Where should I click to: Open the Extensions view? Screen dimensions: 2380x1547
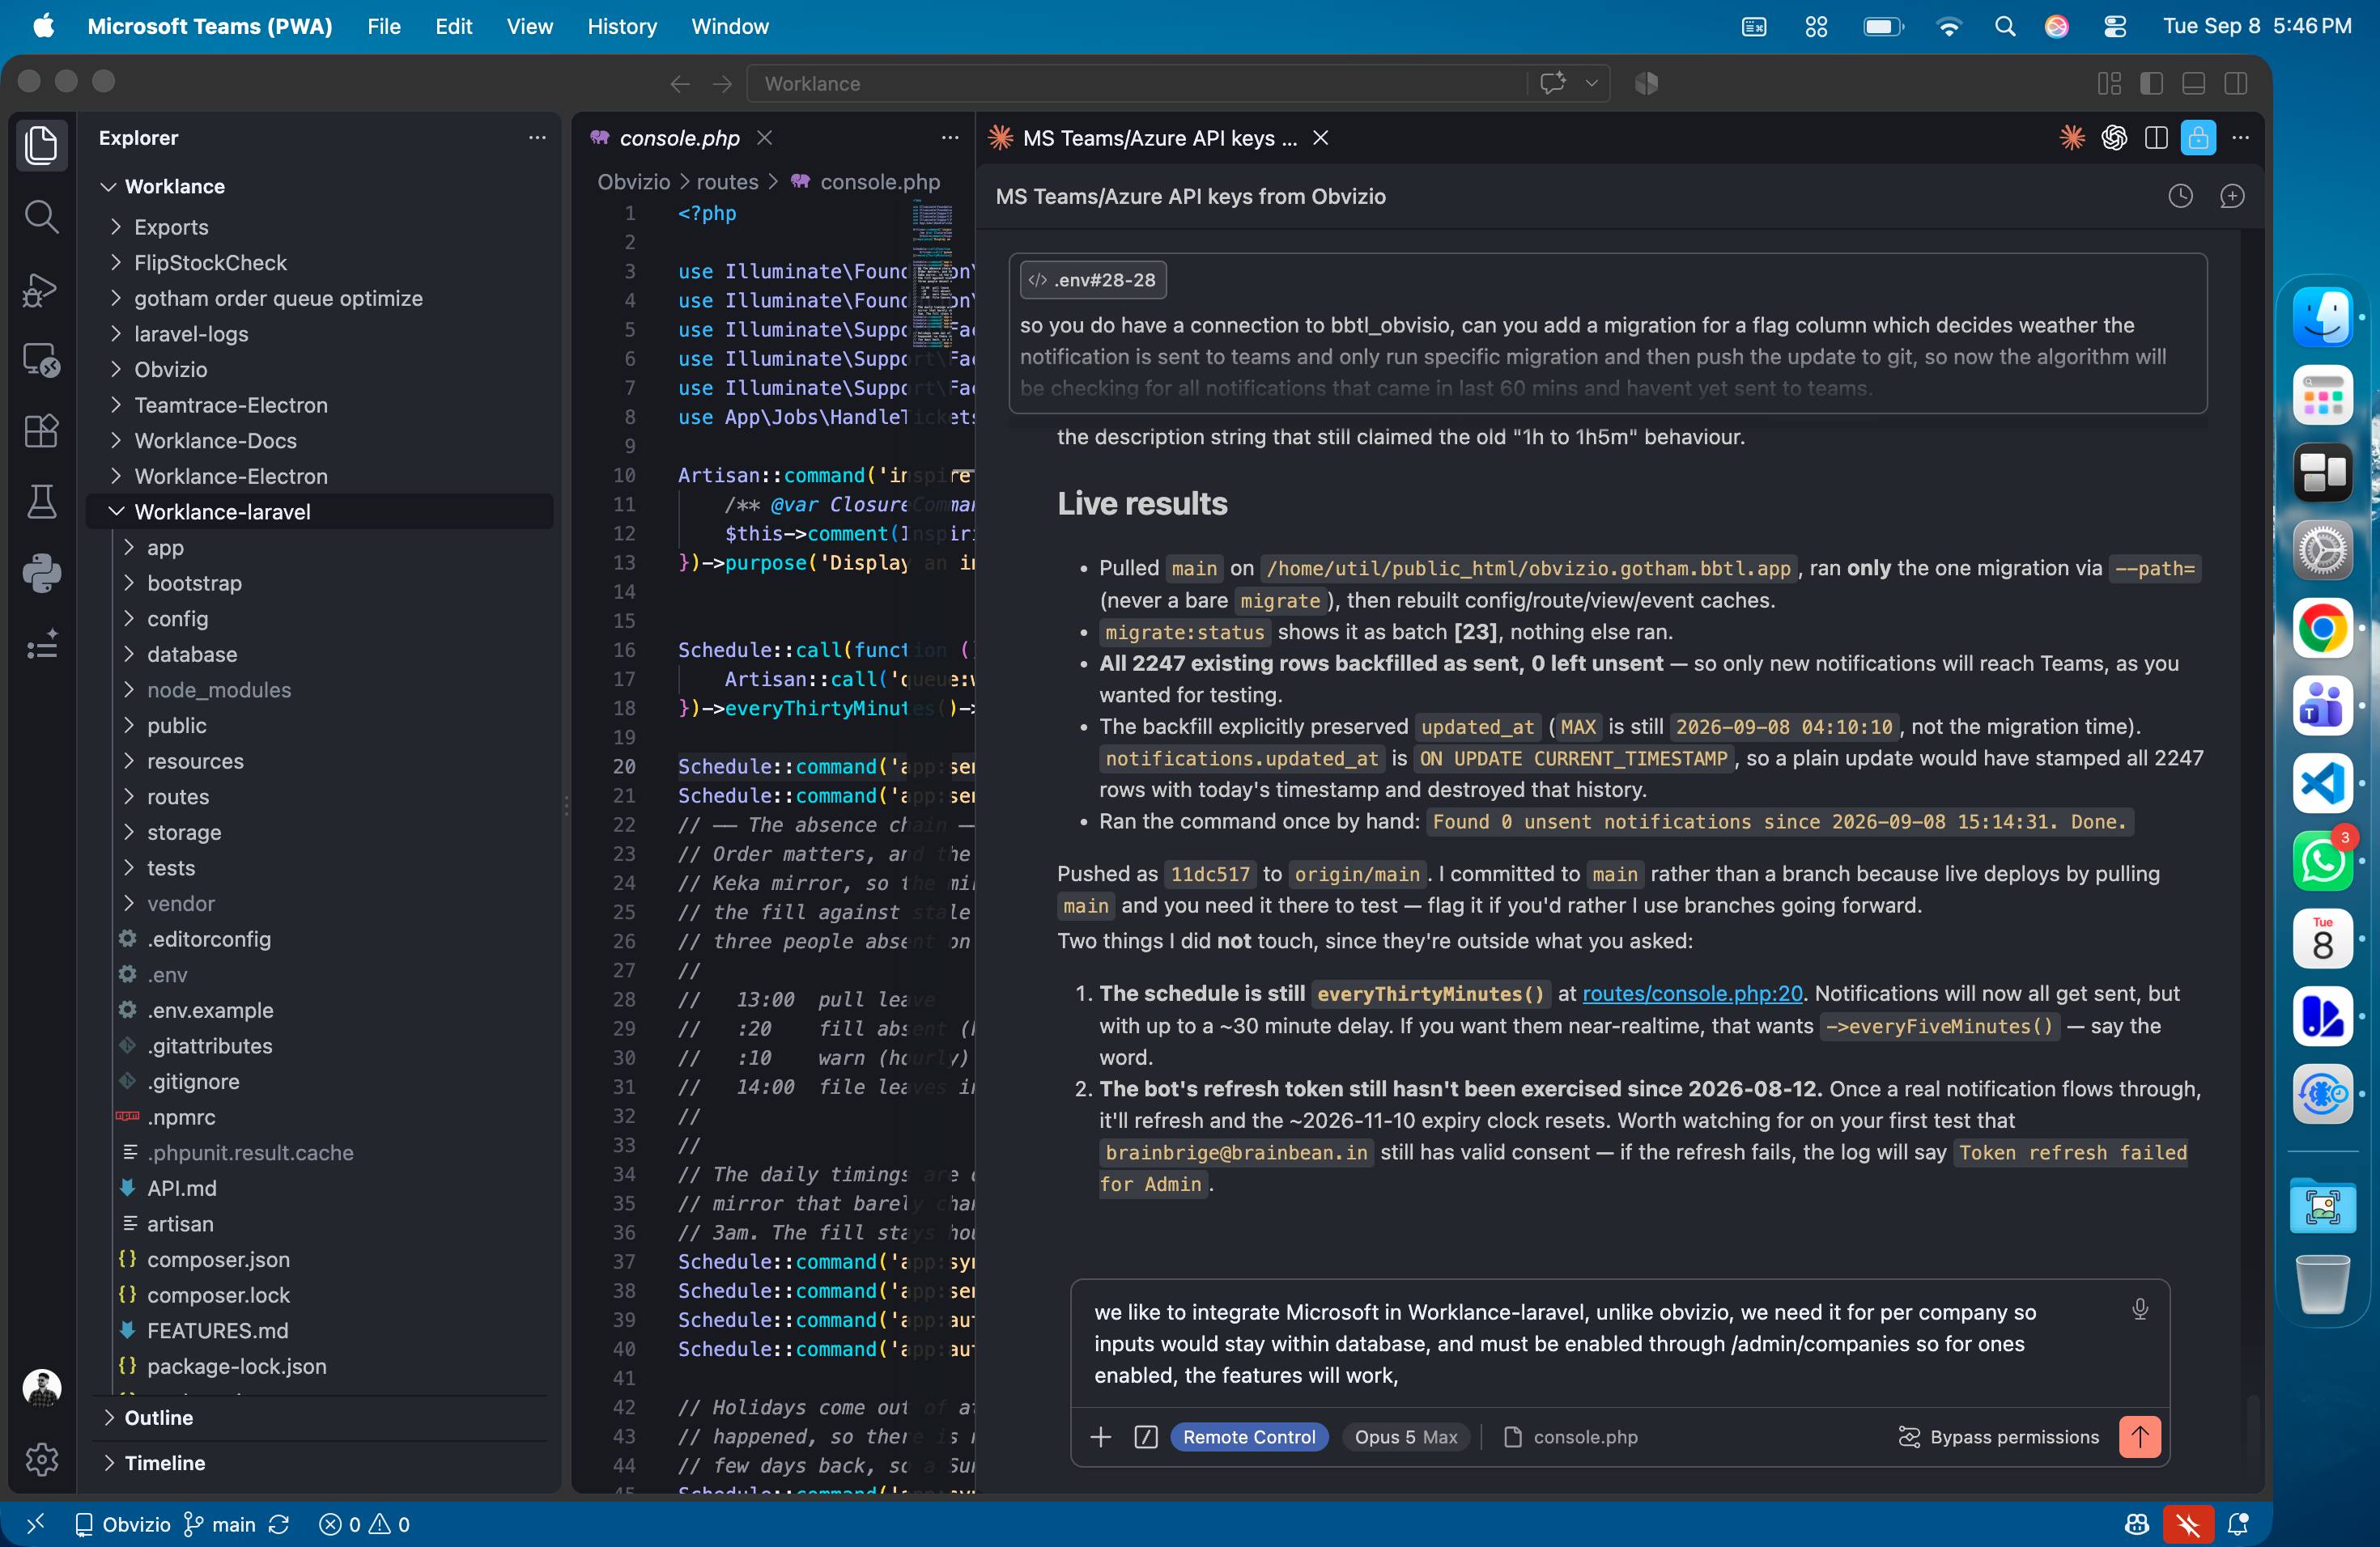pyautogui.click(x=41, y=430)
